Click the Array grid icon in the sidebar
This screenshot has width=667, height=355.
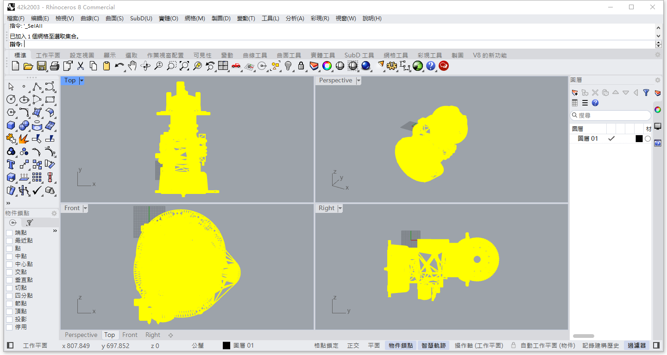37,177
